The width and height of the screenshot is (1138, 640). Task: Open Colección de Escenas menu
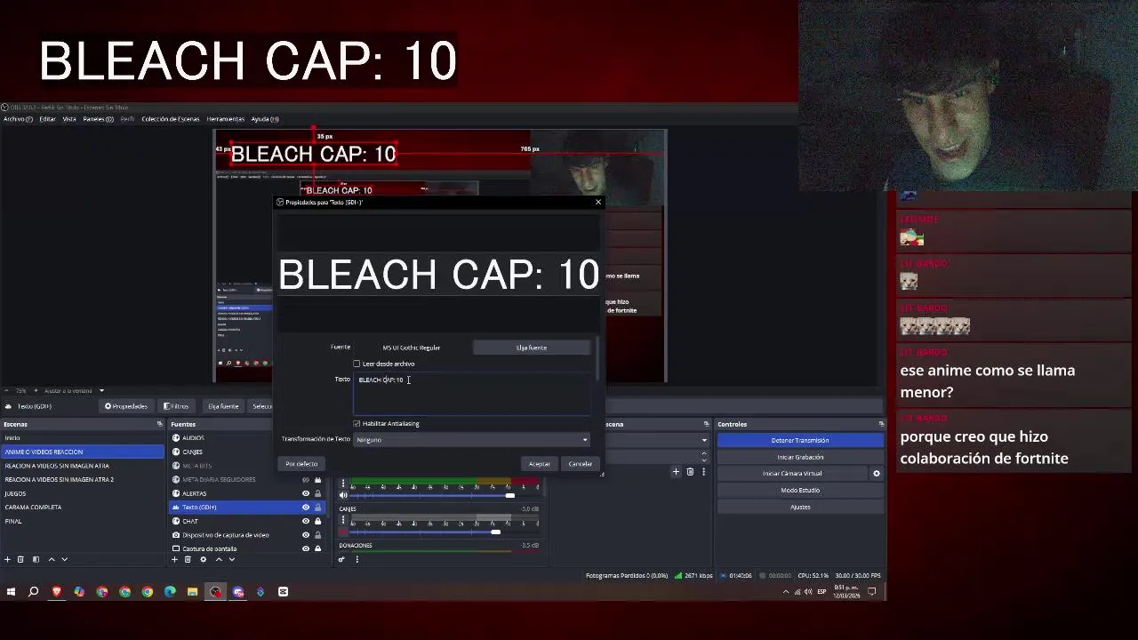171,119
